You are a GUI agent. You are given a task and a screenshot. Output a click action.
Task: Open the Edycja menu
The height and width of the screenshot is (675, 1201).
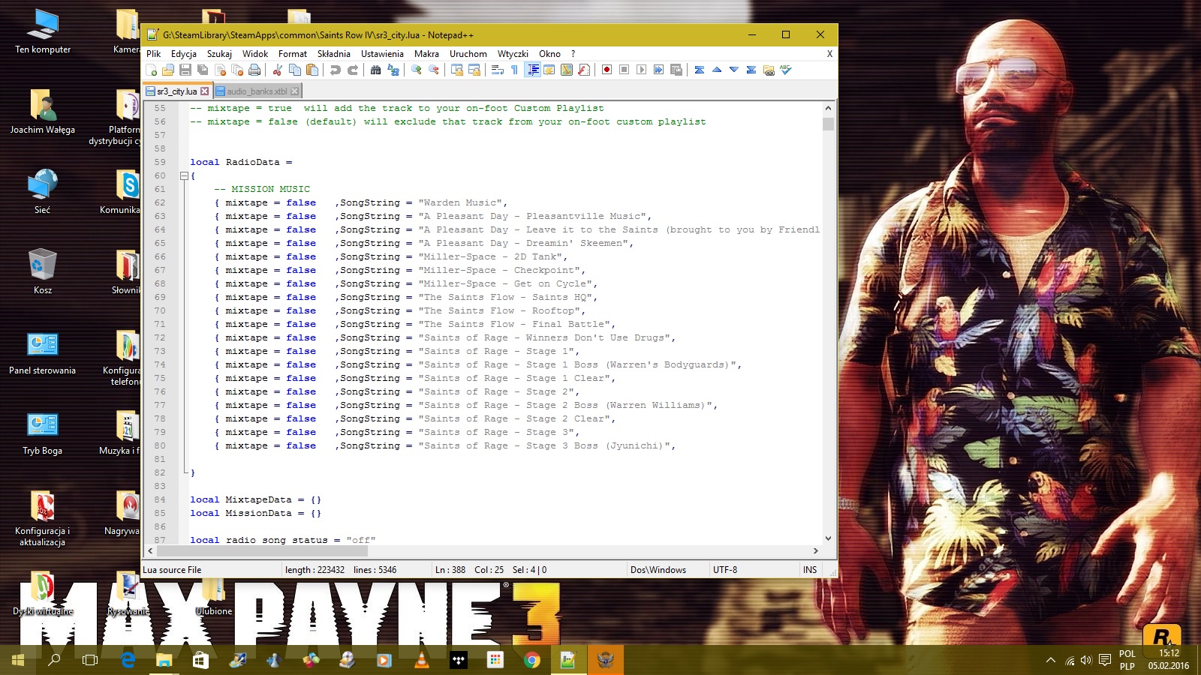tap(184, 54)
